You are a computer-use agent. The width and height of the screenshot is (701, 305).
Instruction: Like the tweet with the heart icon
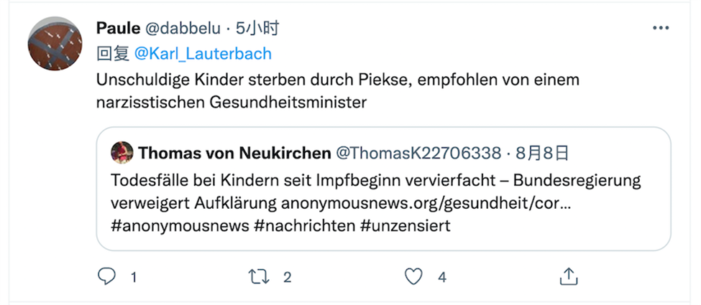pyautogui.click(x=413, y=276)
